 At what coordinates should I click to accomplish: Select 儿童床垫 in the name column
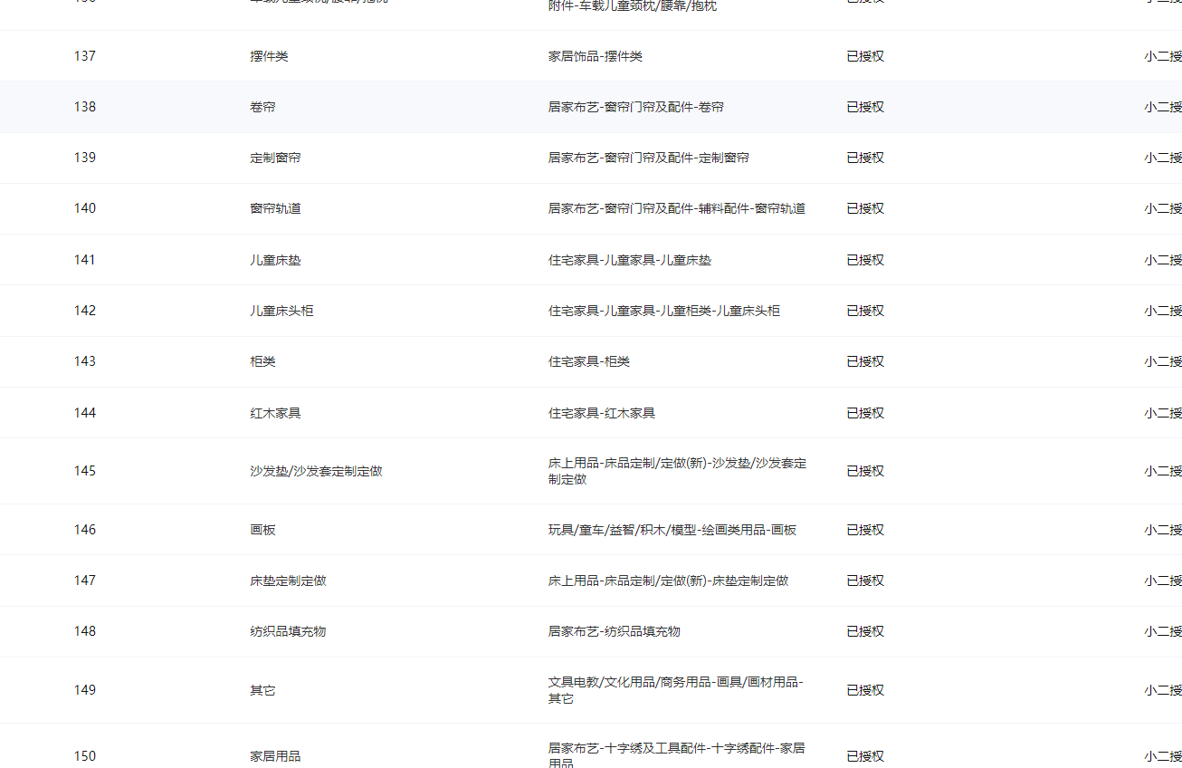(275, 260)
